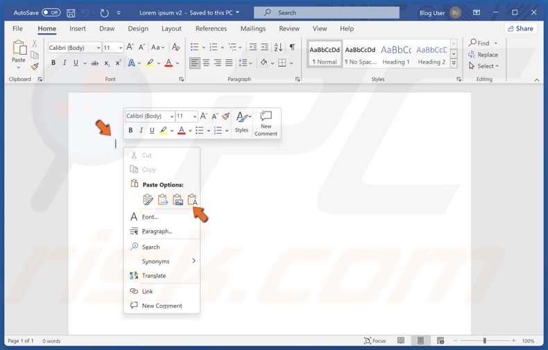Choose Merge Formatting paste option
The width and height of the screenshot is (548, 350).
[163, 200]
